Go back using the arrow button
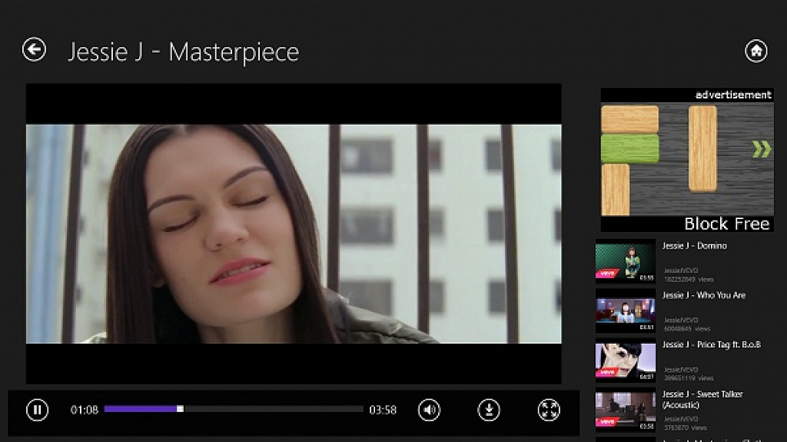Image resolution: width=787 pixels, height=442 pixels. pyautogui.click(x=34, y=50)
